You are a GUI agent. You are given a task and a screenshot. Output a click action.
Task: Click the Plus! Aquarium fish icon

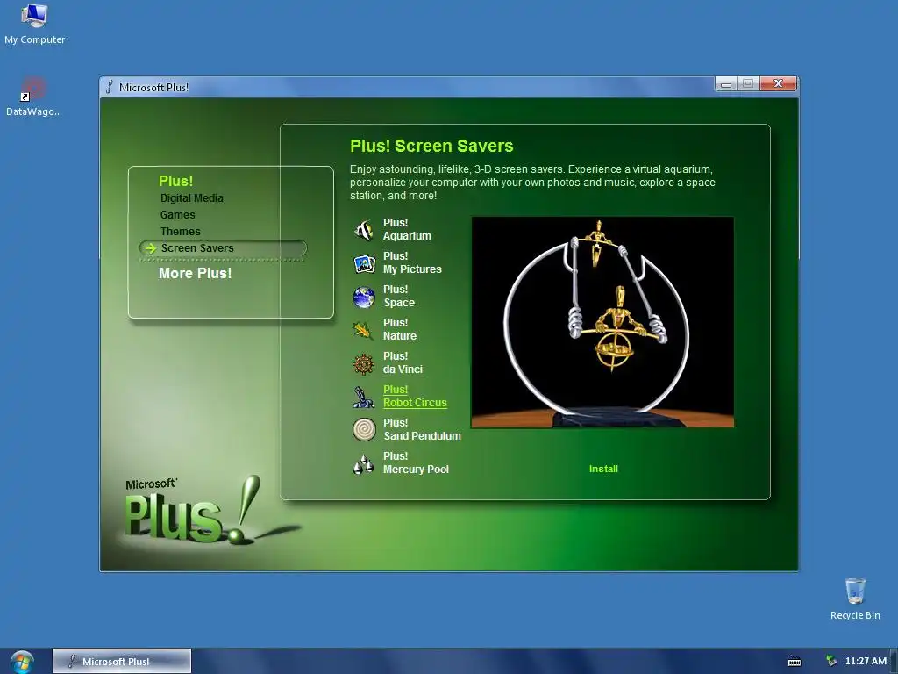coord(364,230)
